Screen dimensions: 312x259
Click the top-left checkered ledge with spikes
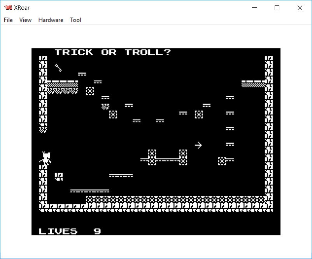point(62,87)
